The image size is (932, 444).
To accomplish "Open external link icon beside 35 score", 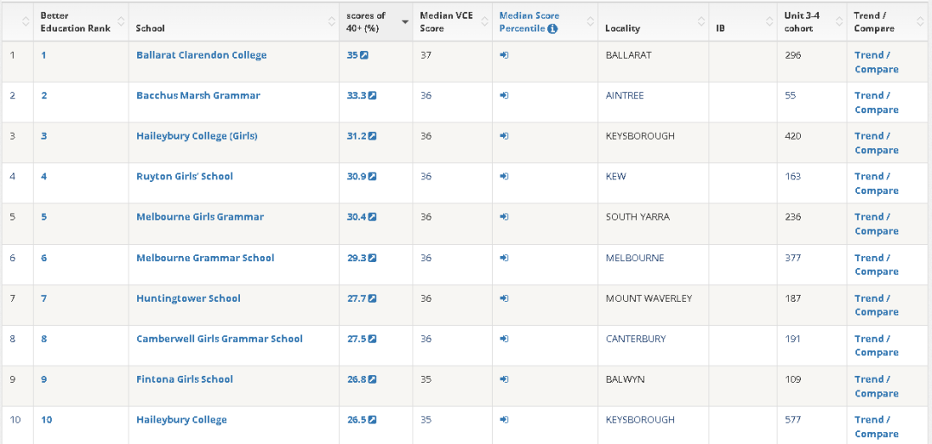I will tap(364, 55).
